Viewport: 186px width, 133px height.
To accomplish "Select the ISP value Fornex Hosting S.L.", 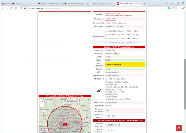I will (x=113, y=72).
